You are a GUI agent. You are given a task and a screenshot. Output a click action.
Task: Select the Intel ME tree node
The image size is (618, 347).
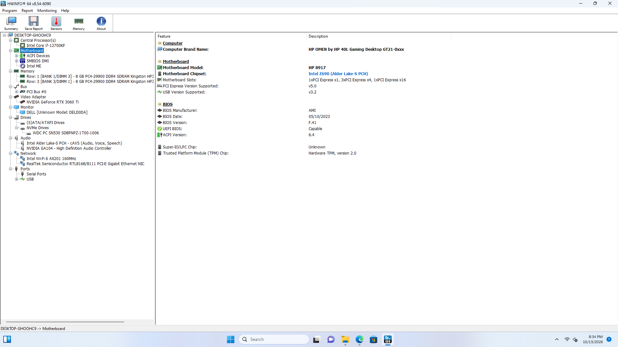pyautogui.click(x=34, y=66)
